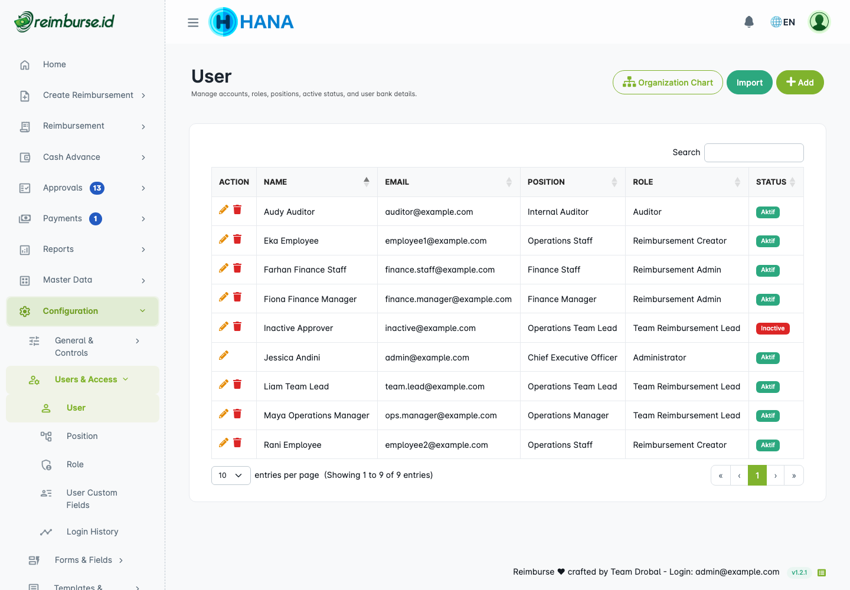
Task: Collapse the Configuration section
Action: 83,311
